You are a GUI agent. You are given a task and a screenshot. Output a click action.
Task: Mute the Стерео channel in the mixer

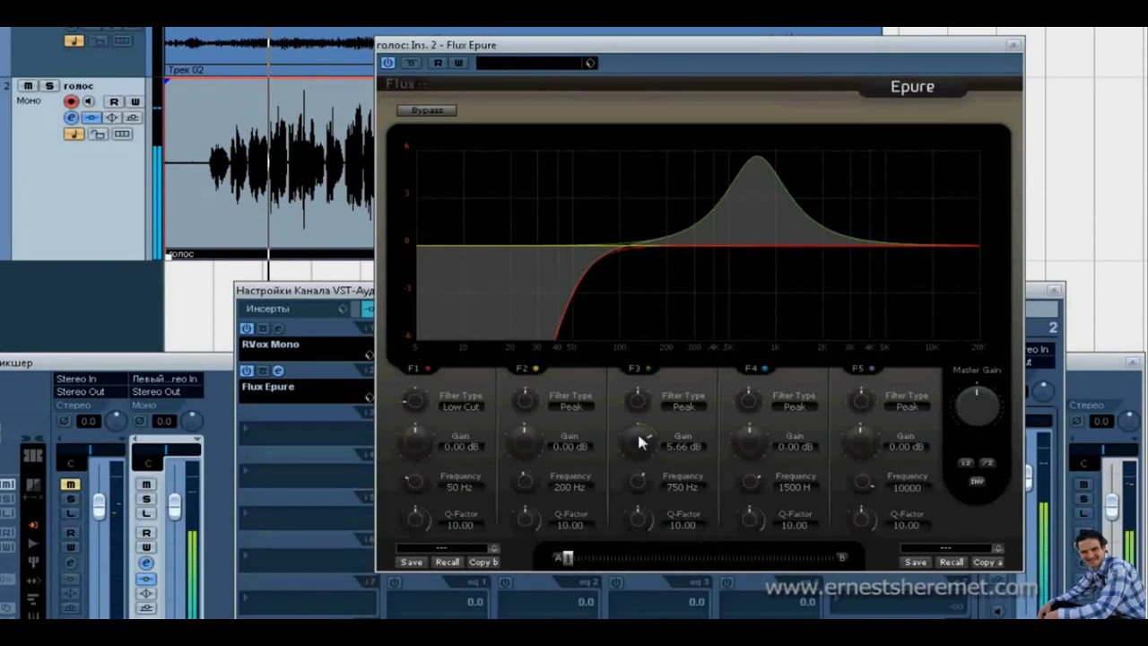pos(70,484)
